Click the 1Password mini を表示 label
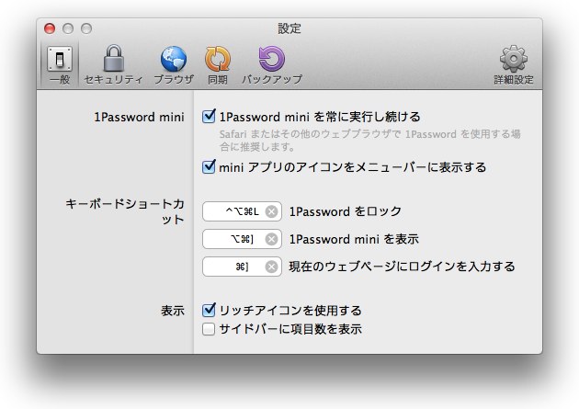 pyautogui.click(x=354, y=239)
